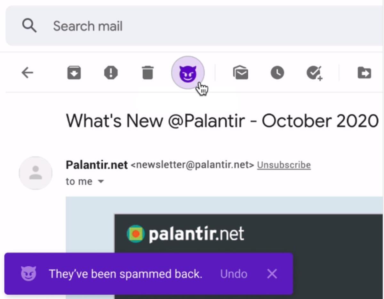Add this email to Tasks
Image resolution: width=384 pixels, height=299 pixels.
pos(314,73)
